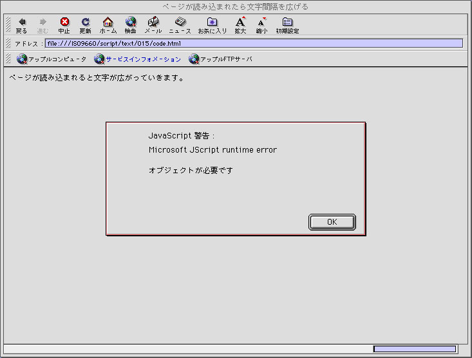Dismiss the JavaScript error with OK
Screen dimensions: 472x358
click(332, 222)
